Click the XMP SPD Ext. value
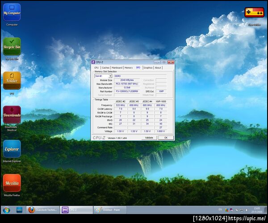This screenshot has height=223, width=268. coord(161,91)
